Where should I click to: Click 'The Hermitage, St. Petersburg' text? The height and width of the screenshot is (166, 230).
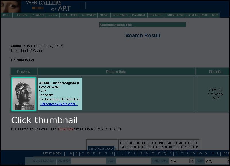(60, 99)
